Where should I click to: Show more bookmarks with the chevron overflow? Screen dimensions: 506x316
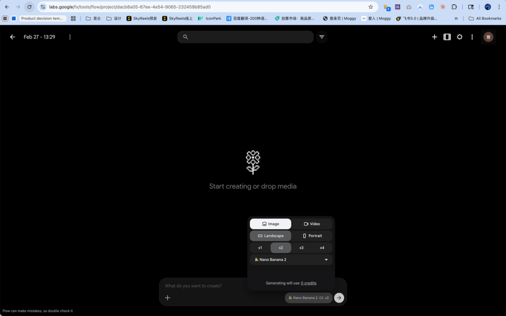pyautogui.click(x=456, y=18)
